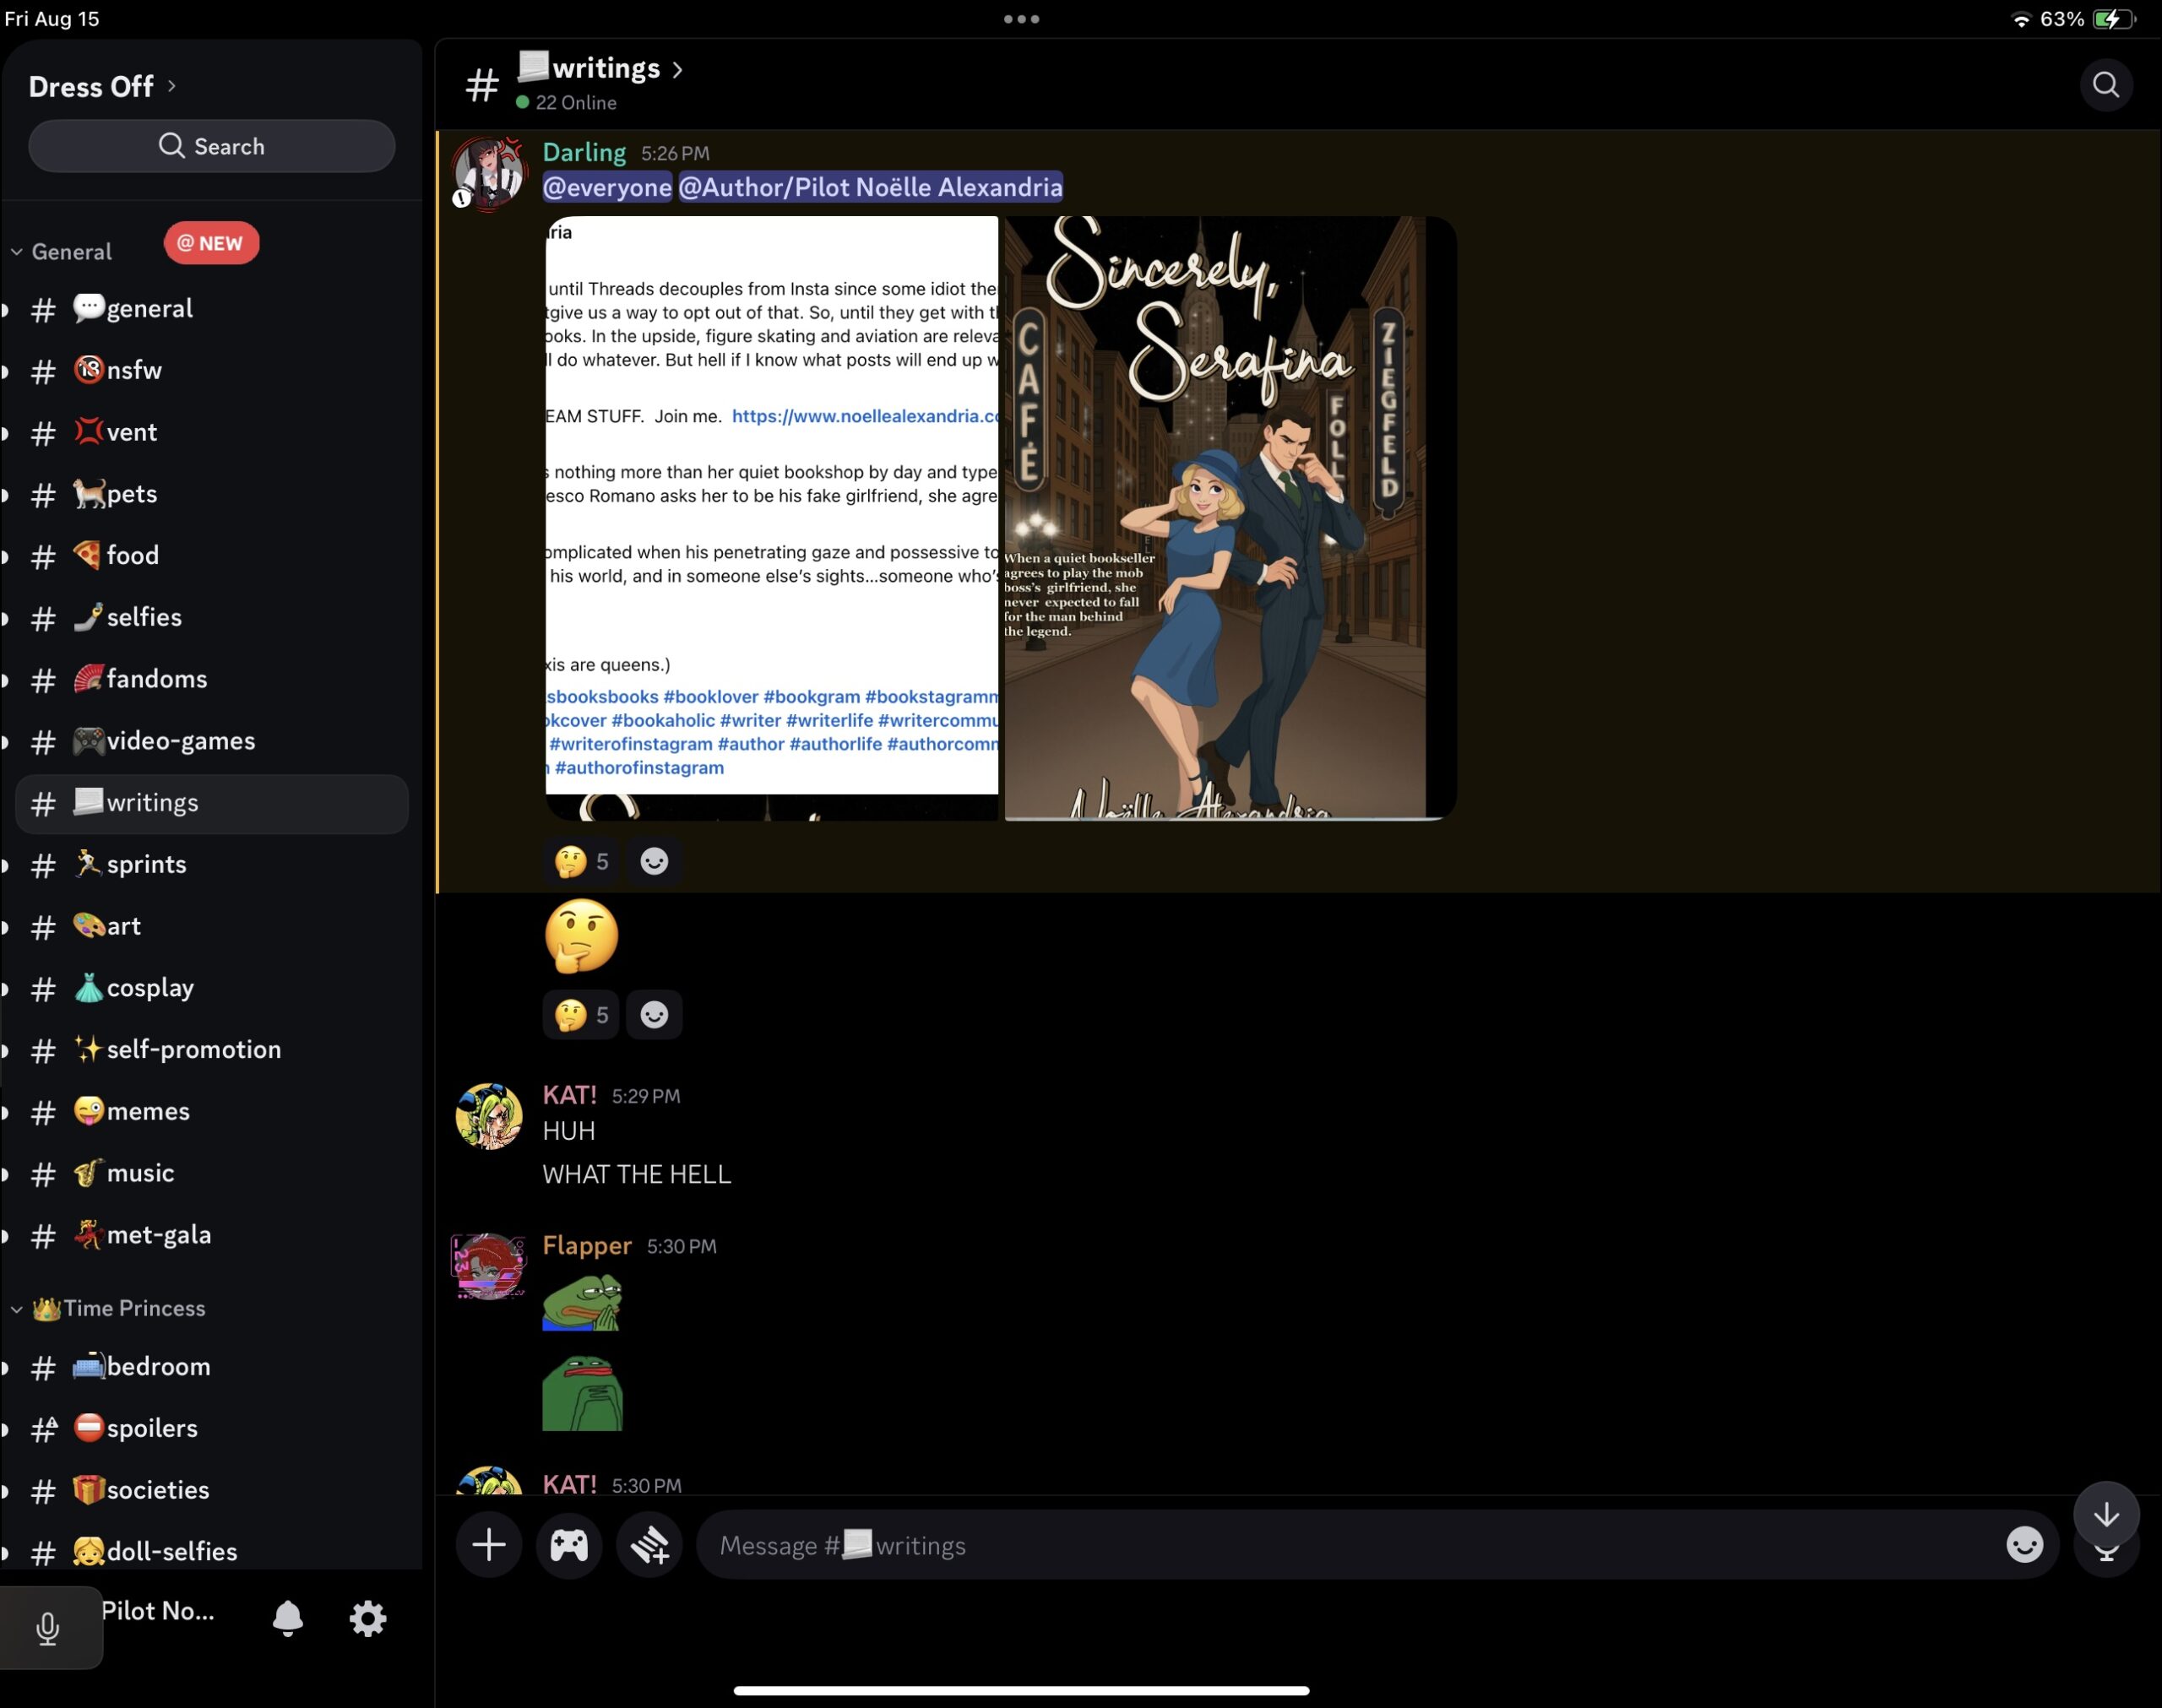Open the apps shortcut icon beside controller

[650, 1545]
